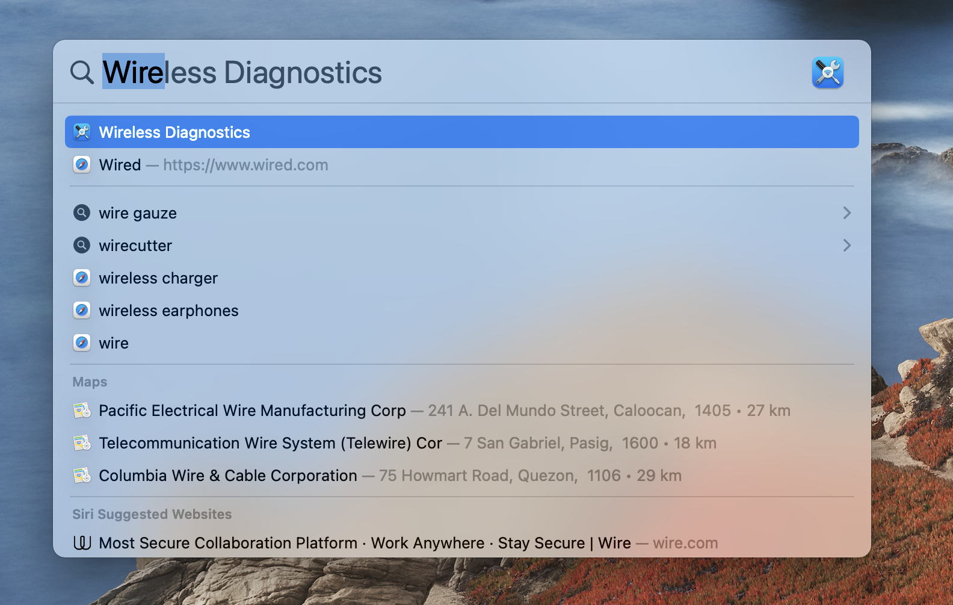953x605 pixels.
Task: Click Maps icon for Columbia Wire & Cable
Action: point(82,476)
